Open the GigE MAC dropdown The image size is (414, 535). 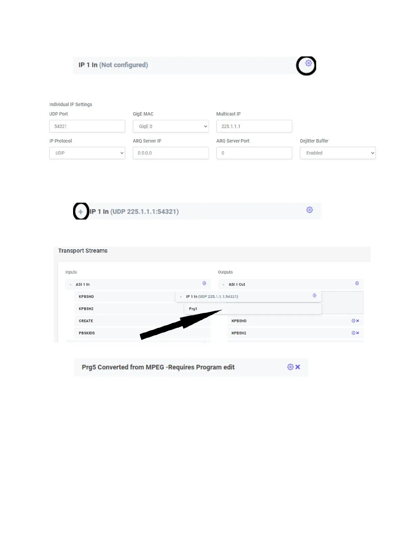[x=170, y=126]
